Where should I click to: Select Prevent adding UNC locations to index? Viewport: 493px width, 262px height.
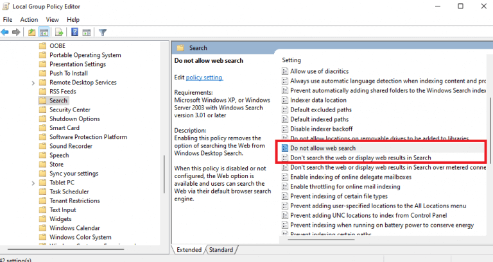[x=368, y=215]
